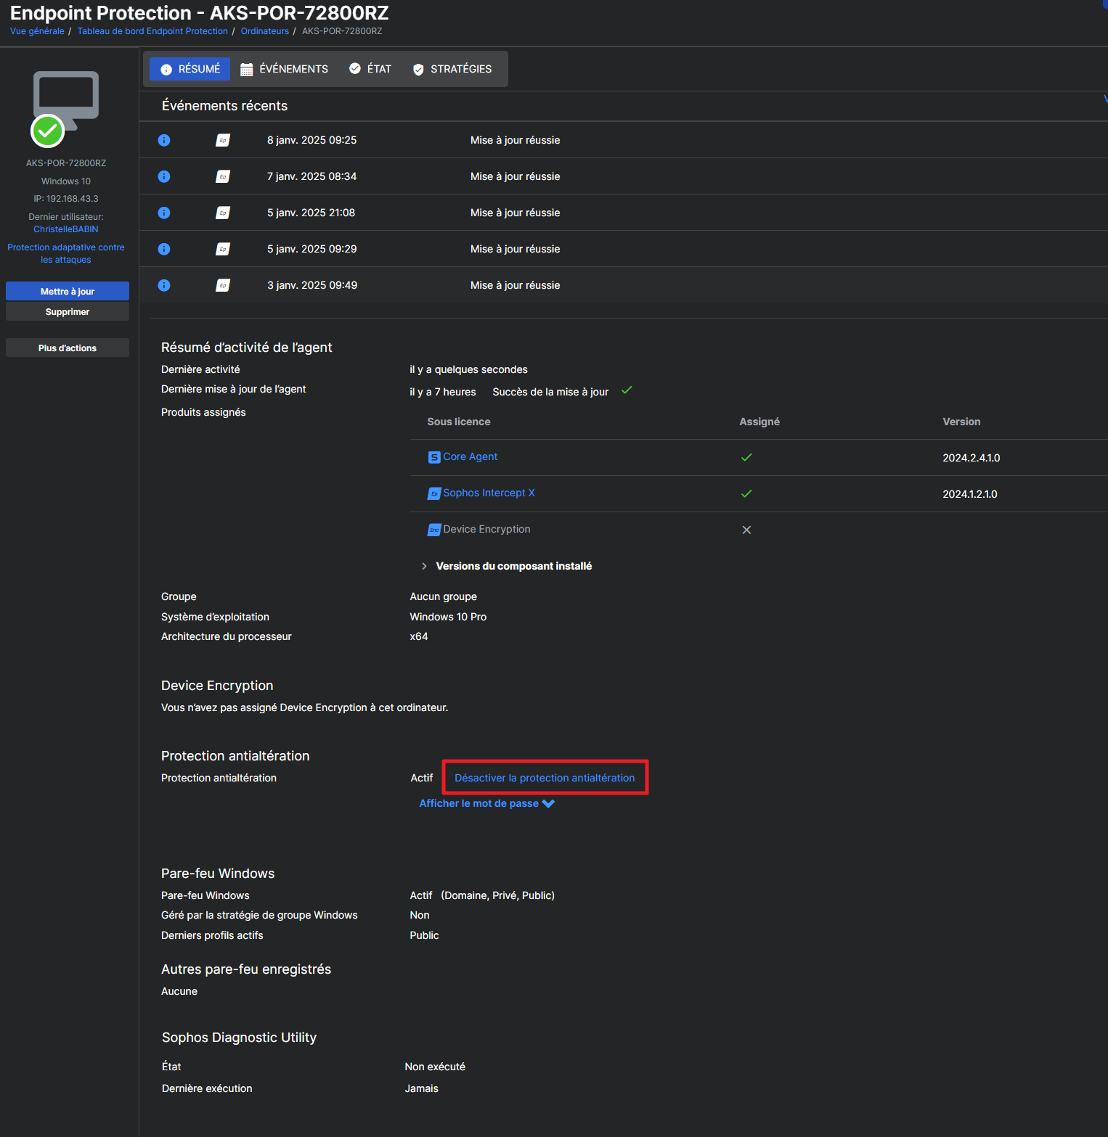The image size is (1108, 1137).
Task: Click the RÉSUMÉ tab info icon
Action: pyautogui.click(x=166, y=70)
